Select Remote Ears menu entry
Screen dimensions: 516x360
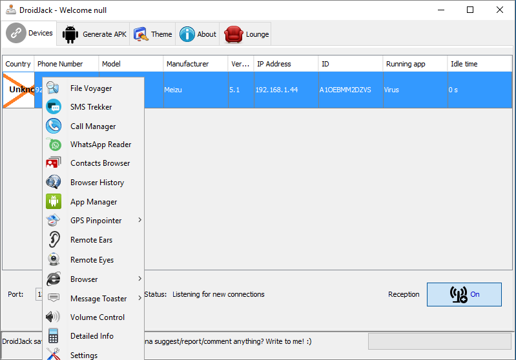[94, 239]
